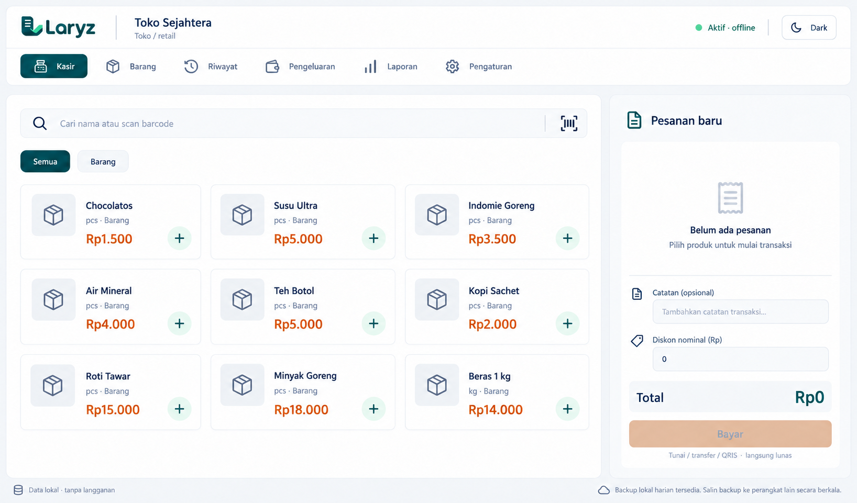Open the Kasir tab
Viewport: 857px width, 503px height.
54,66
